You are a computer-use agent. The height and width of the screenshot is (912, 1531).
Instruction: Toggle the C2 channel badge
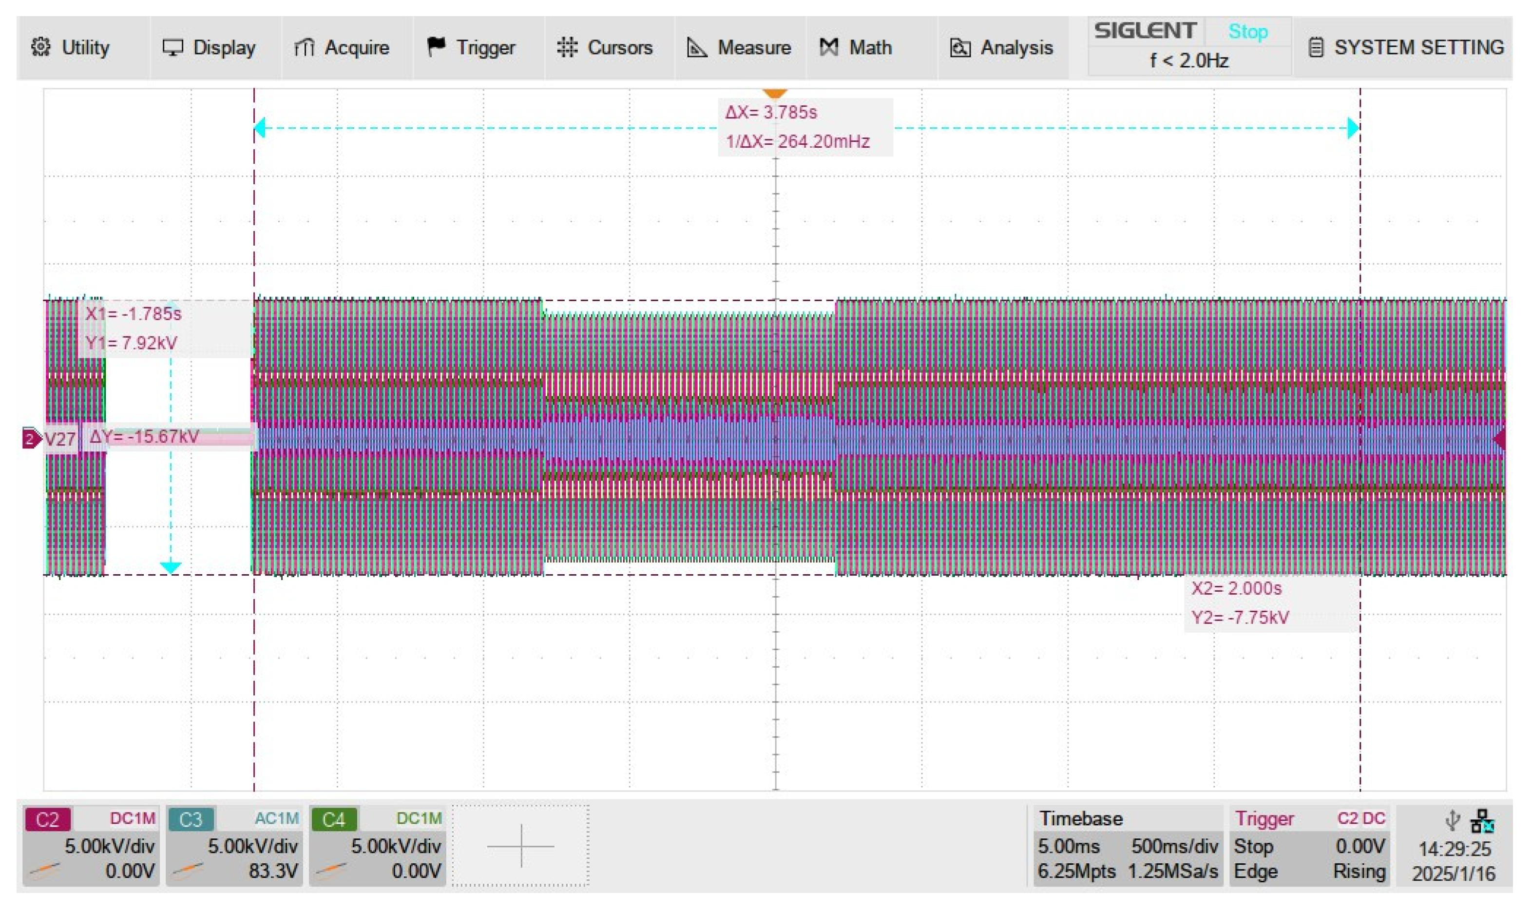click(x=47, y=819)
